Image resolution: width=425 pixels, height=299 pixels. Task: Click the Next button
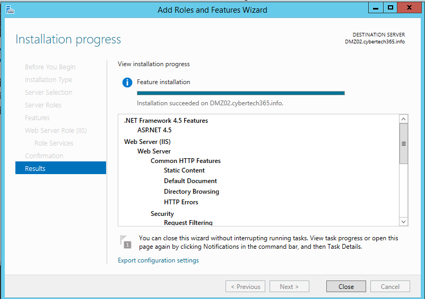click(289, 286)
